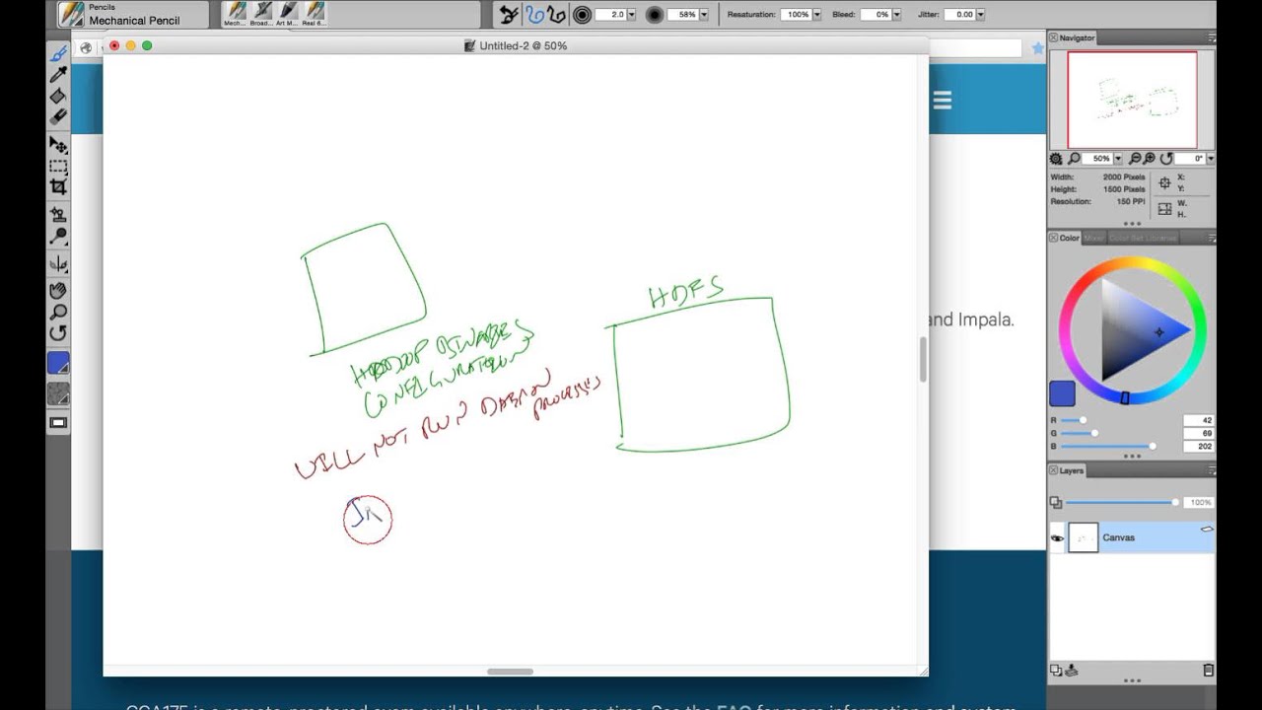Select the Cloner stamp tool
The height and width of the screenshot is (710, 1262).
[x=58, y=215]
